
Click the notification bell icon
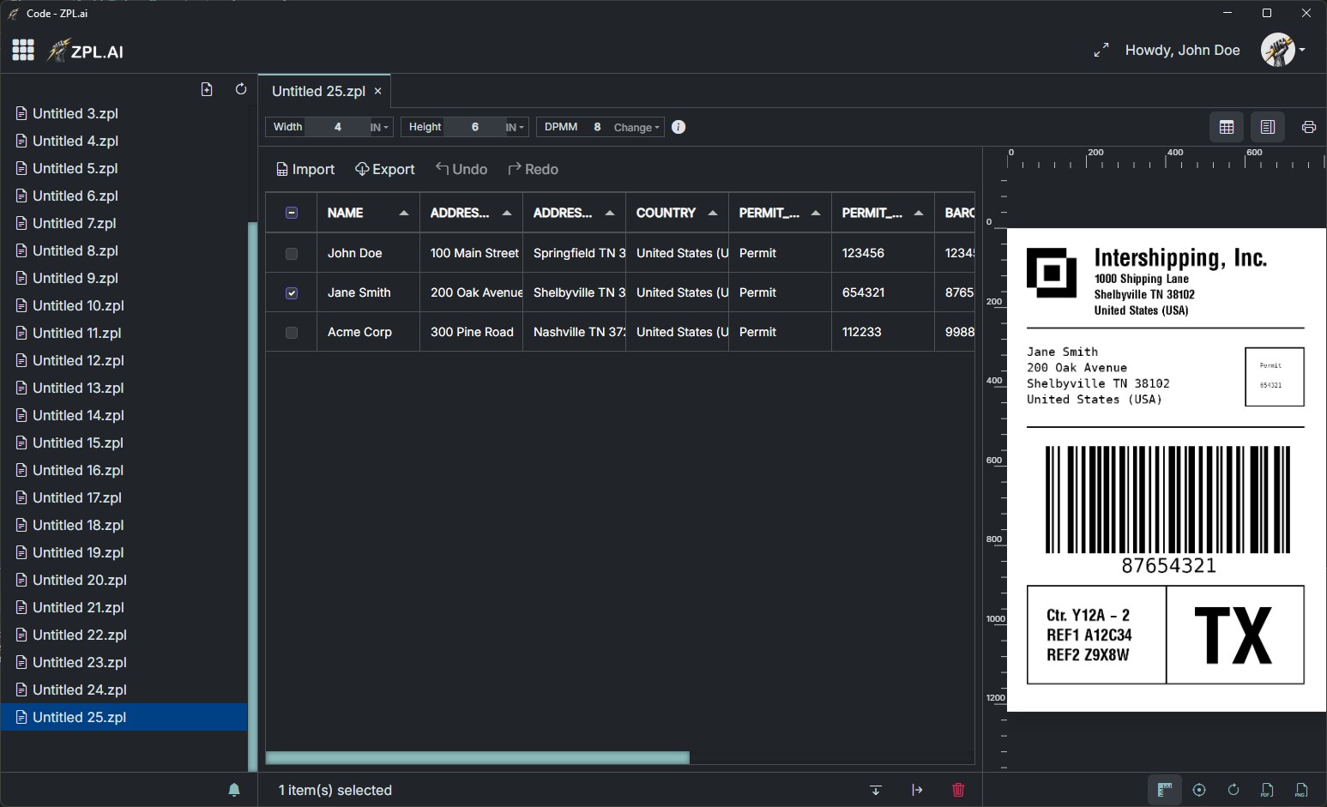[234, 790]
